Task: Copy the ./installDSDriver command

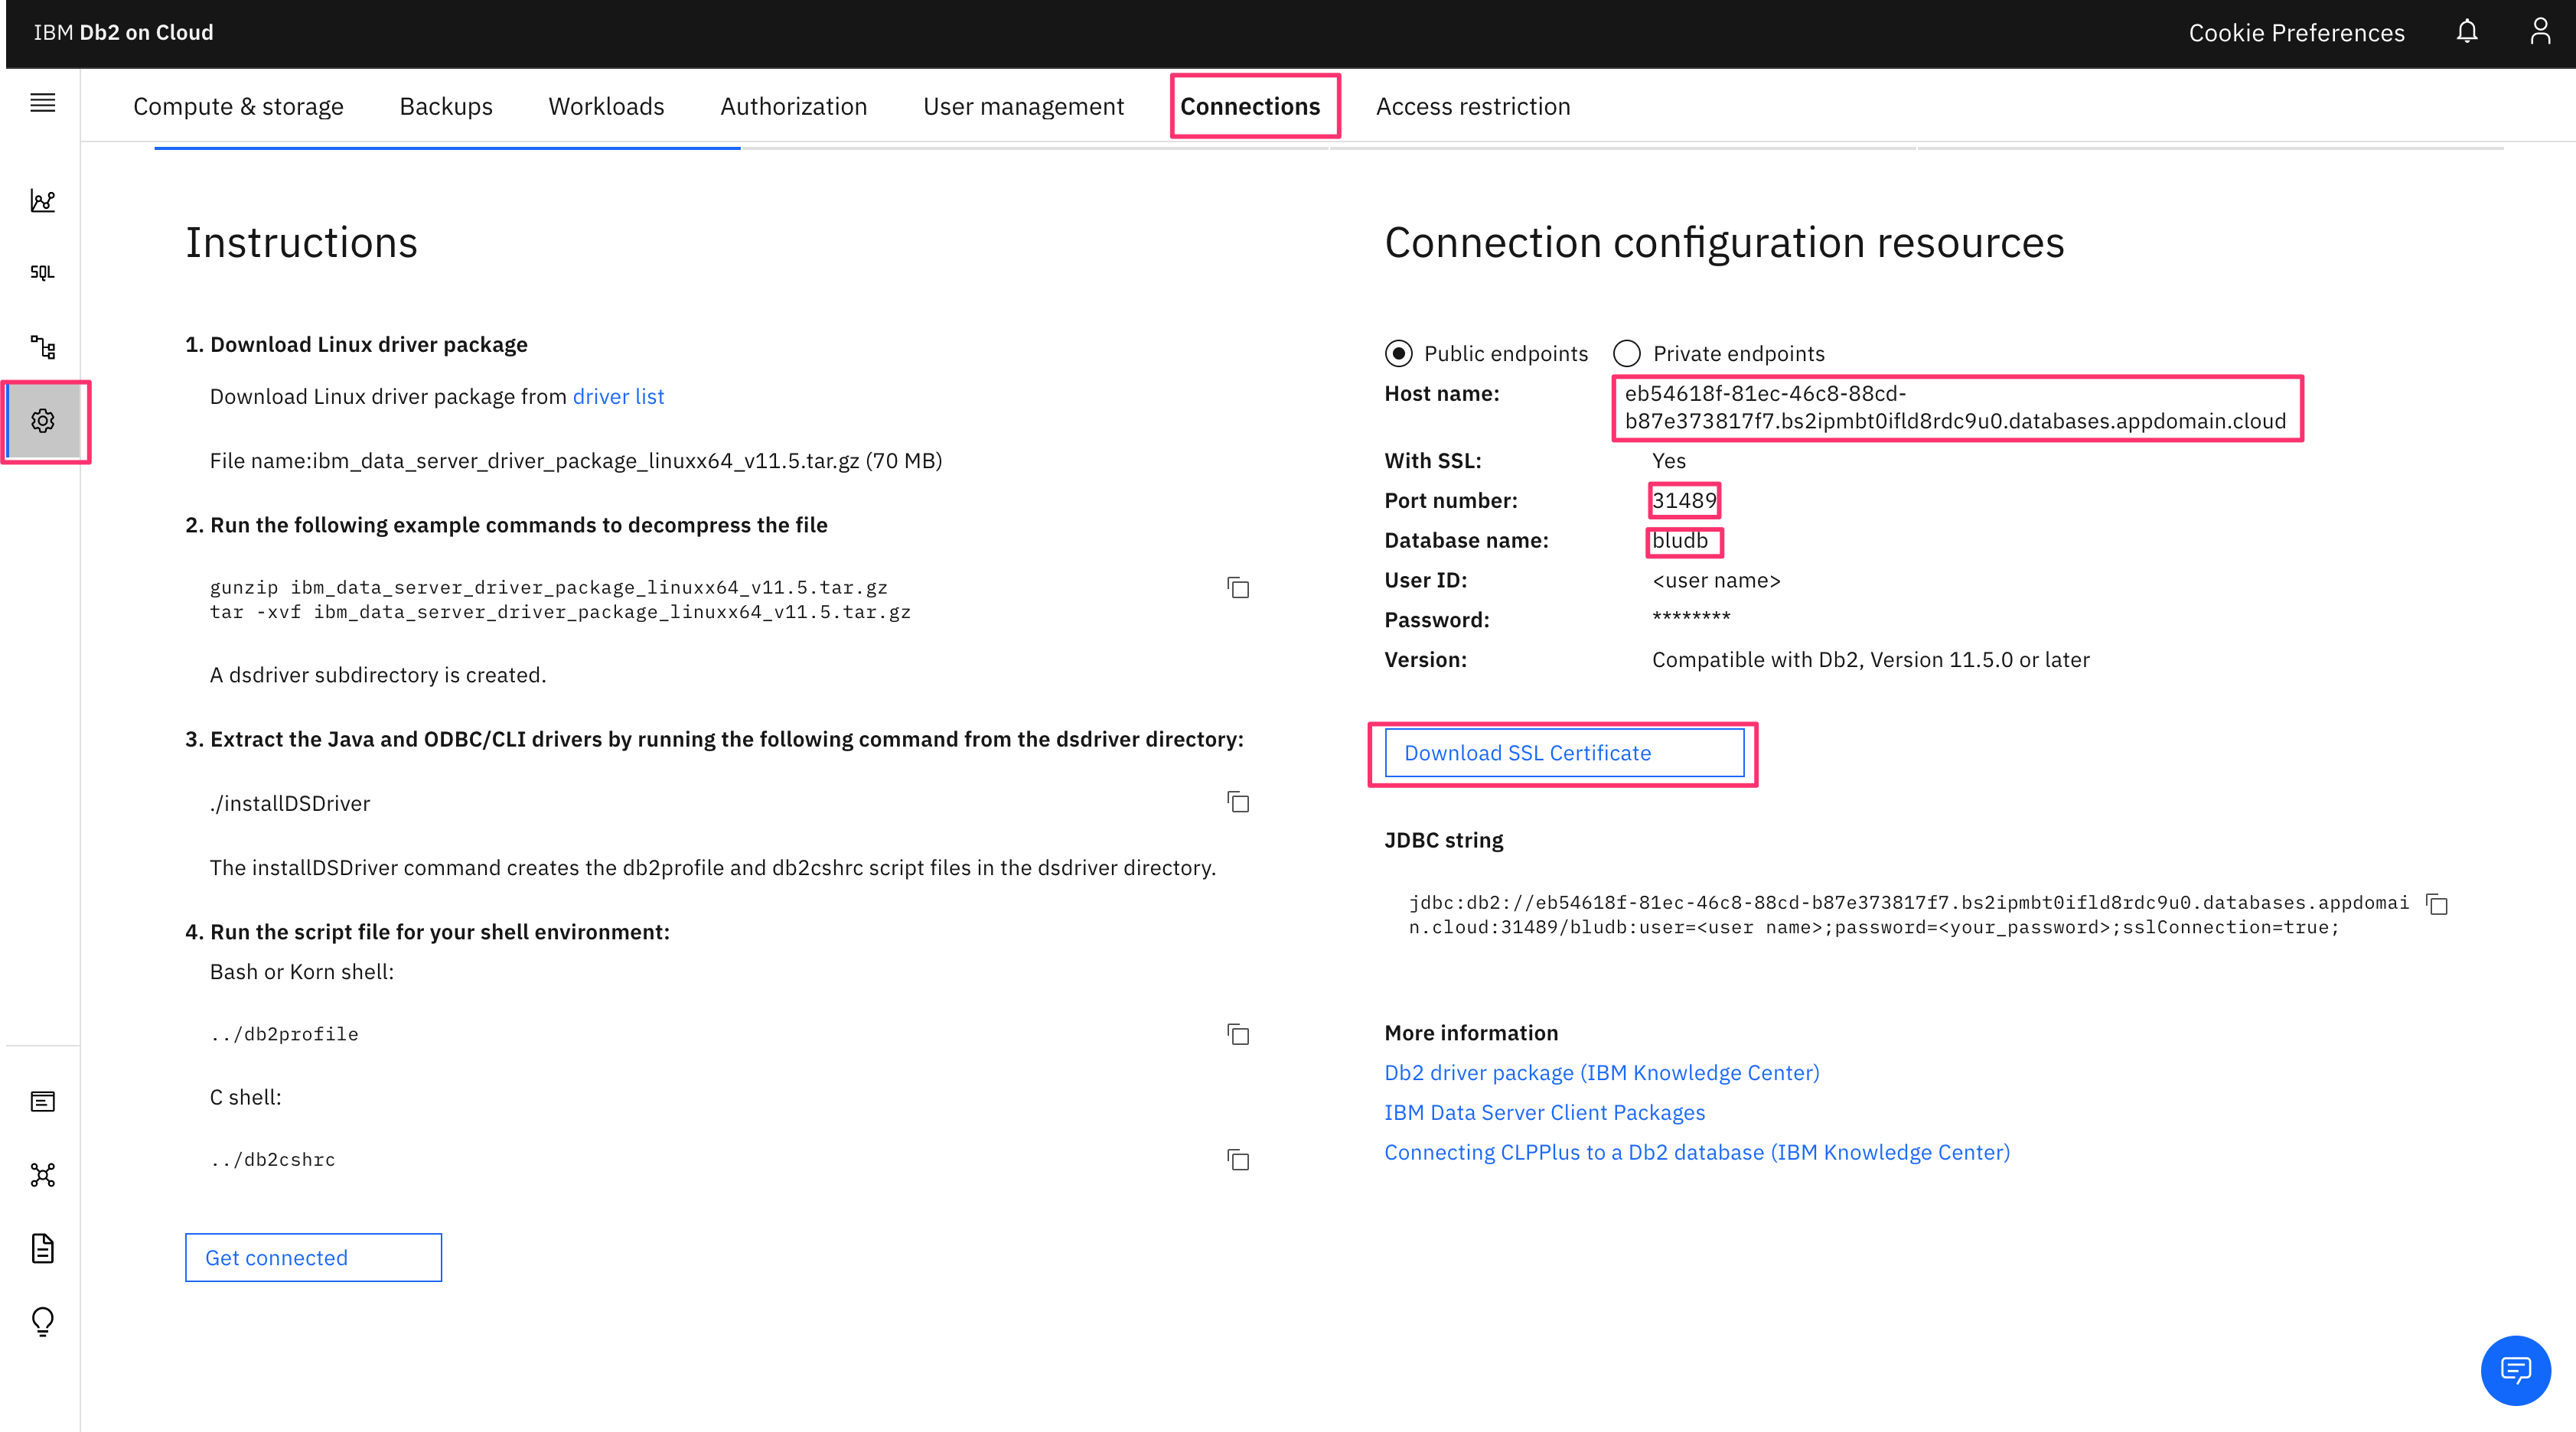Action: [1238, 802]
